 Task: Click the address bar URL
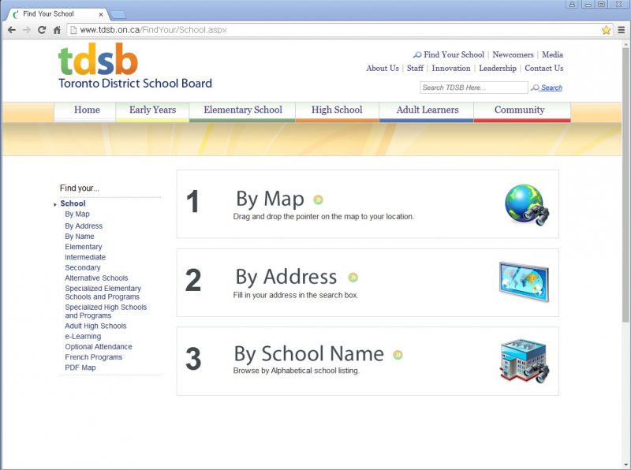(153, 30)
